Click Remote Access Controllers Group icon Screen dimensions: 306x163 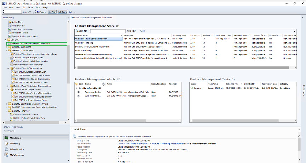[11, 65]
